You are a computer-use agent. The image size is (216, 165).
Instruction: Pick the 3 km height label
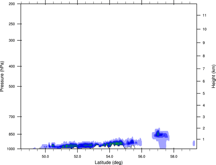pyautogui.click(x=204, y=117)
